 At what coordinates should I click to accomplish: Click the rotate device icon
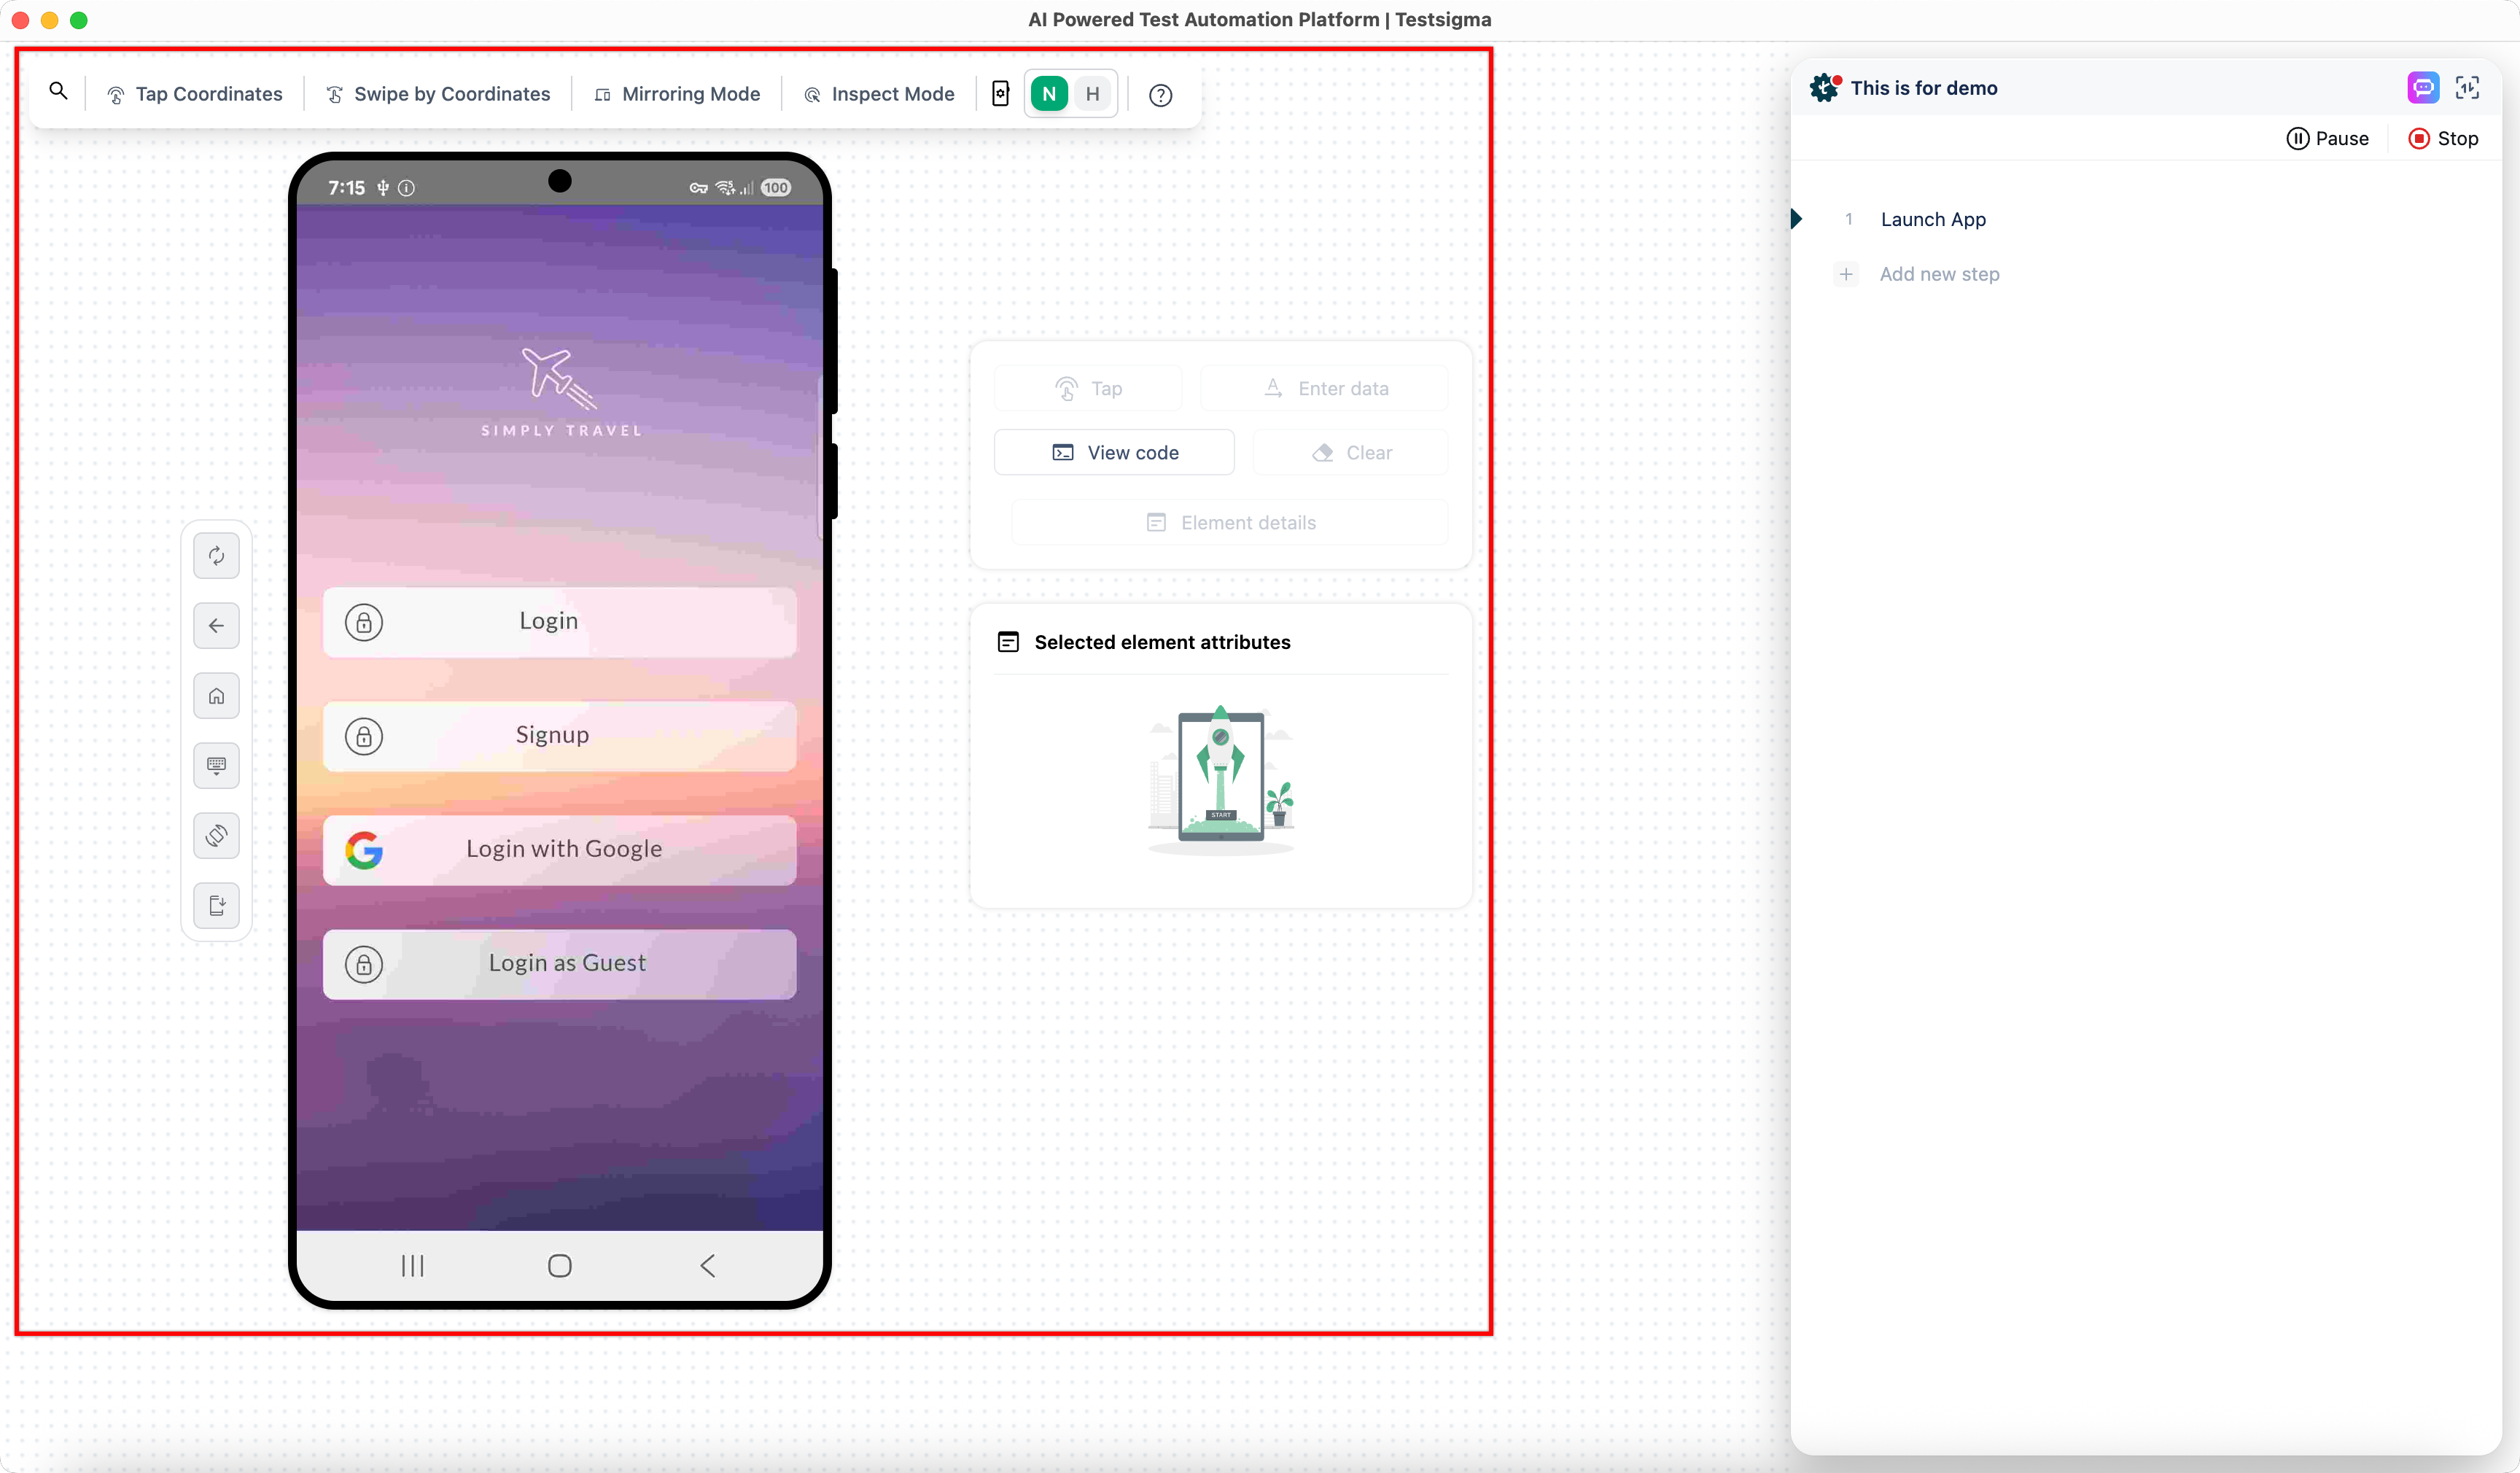[x=216, y=836]
